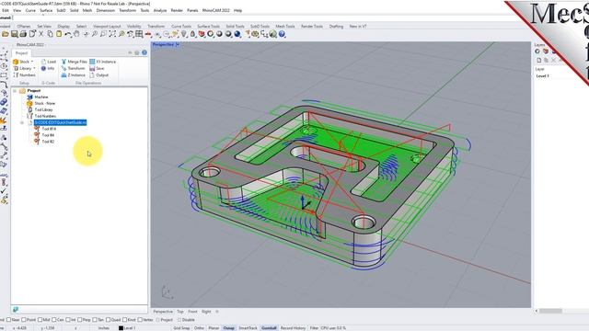Click the red car Set View icon

[148, 34]
